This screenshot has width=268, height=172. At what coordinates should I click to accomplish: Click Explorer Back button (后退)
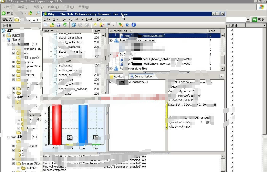coord(7,13)
